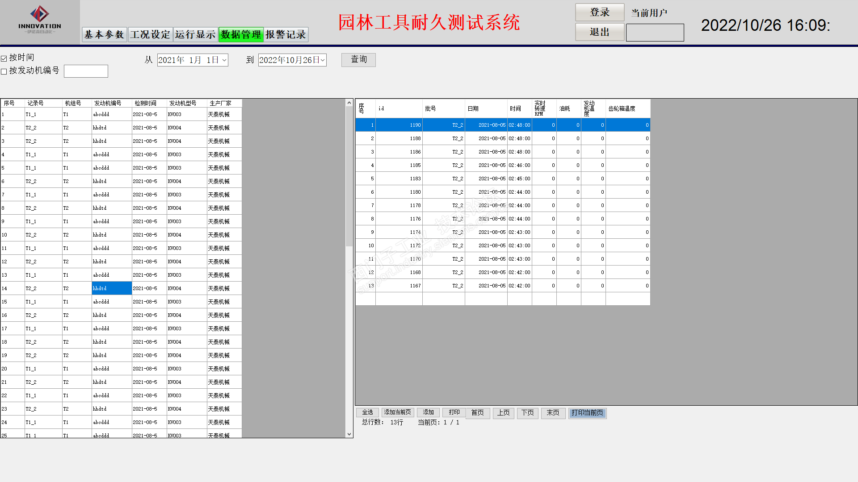Viewport: 858px width, 482px height.
Task: Switch to the 基本参数 tab
Action: click(x=104, y=35)
